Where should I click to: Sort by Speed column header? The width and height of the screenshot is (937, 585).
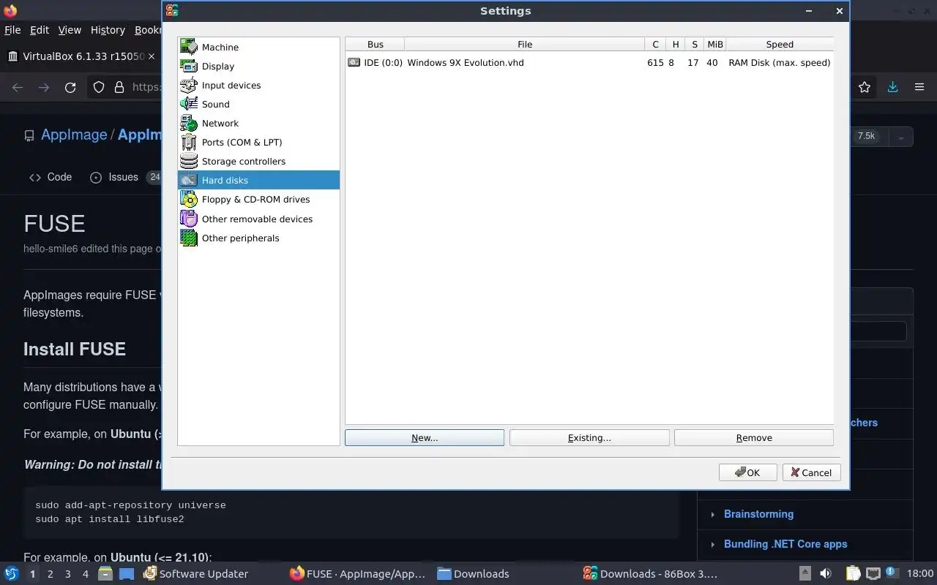pyautogui.click(x=780, y=44)
